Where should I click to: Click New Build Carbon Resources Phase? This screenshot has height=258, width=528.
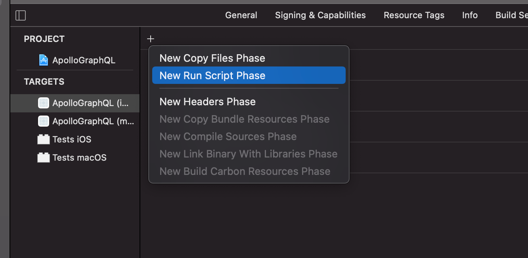click(x=245, y=171)
